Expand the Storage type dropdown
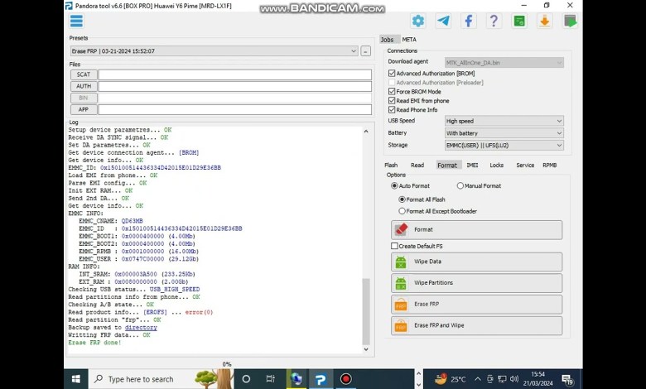Image resolution: width=646 pixels, height=389 pixels. coord(504,145)
